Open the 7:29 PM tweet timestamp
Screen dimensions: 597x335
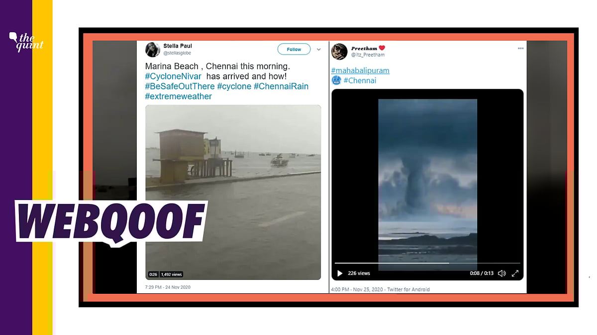pyautogui.click(x=168, y=287)
